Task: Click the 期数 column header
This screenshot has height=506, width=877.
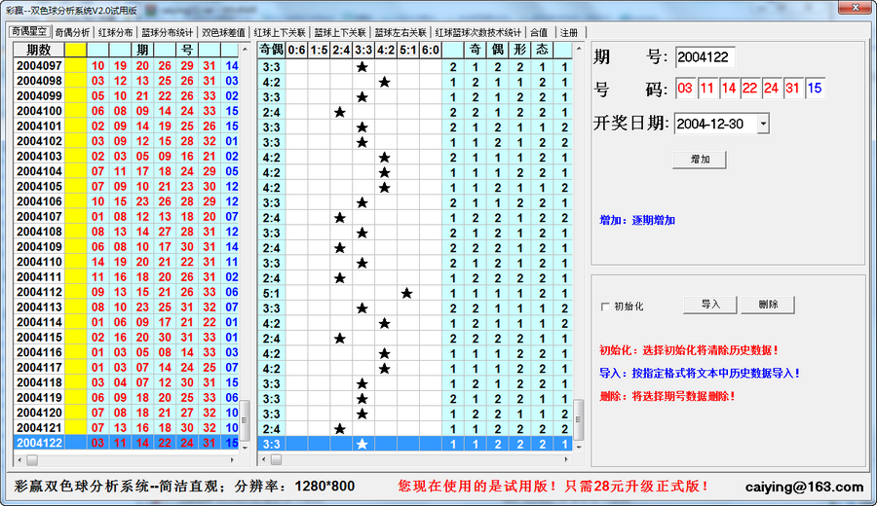Action: (x=39, y=50)
